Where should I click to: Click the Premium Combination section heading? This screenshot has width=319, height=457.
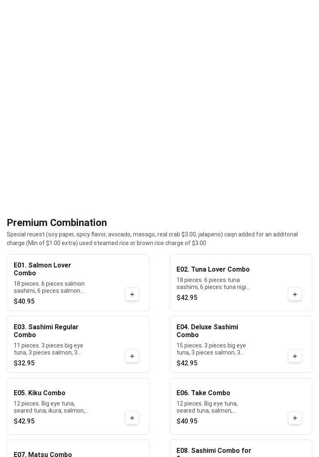point(57,223)
